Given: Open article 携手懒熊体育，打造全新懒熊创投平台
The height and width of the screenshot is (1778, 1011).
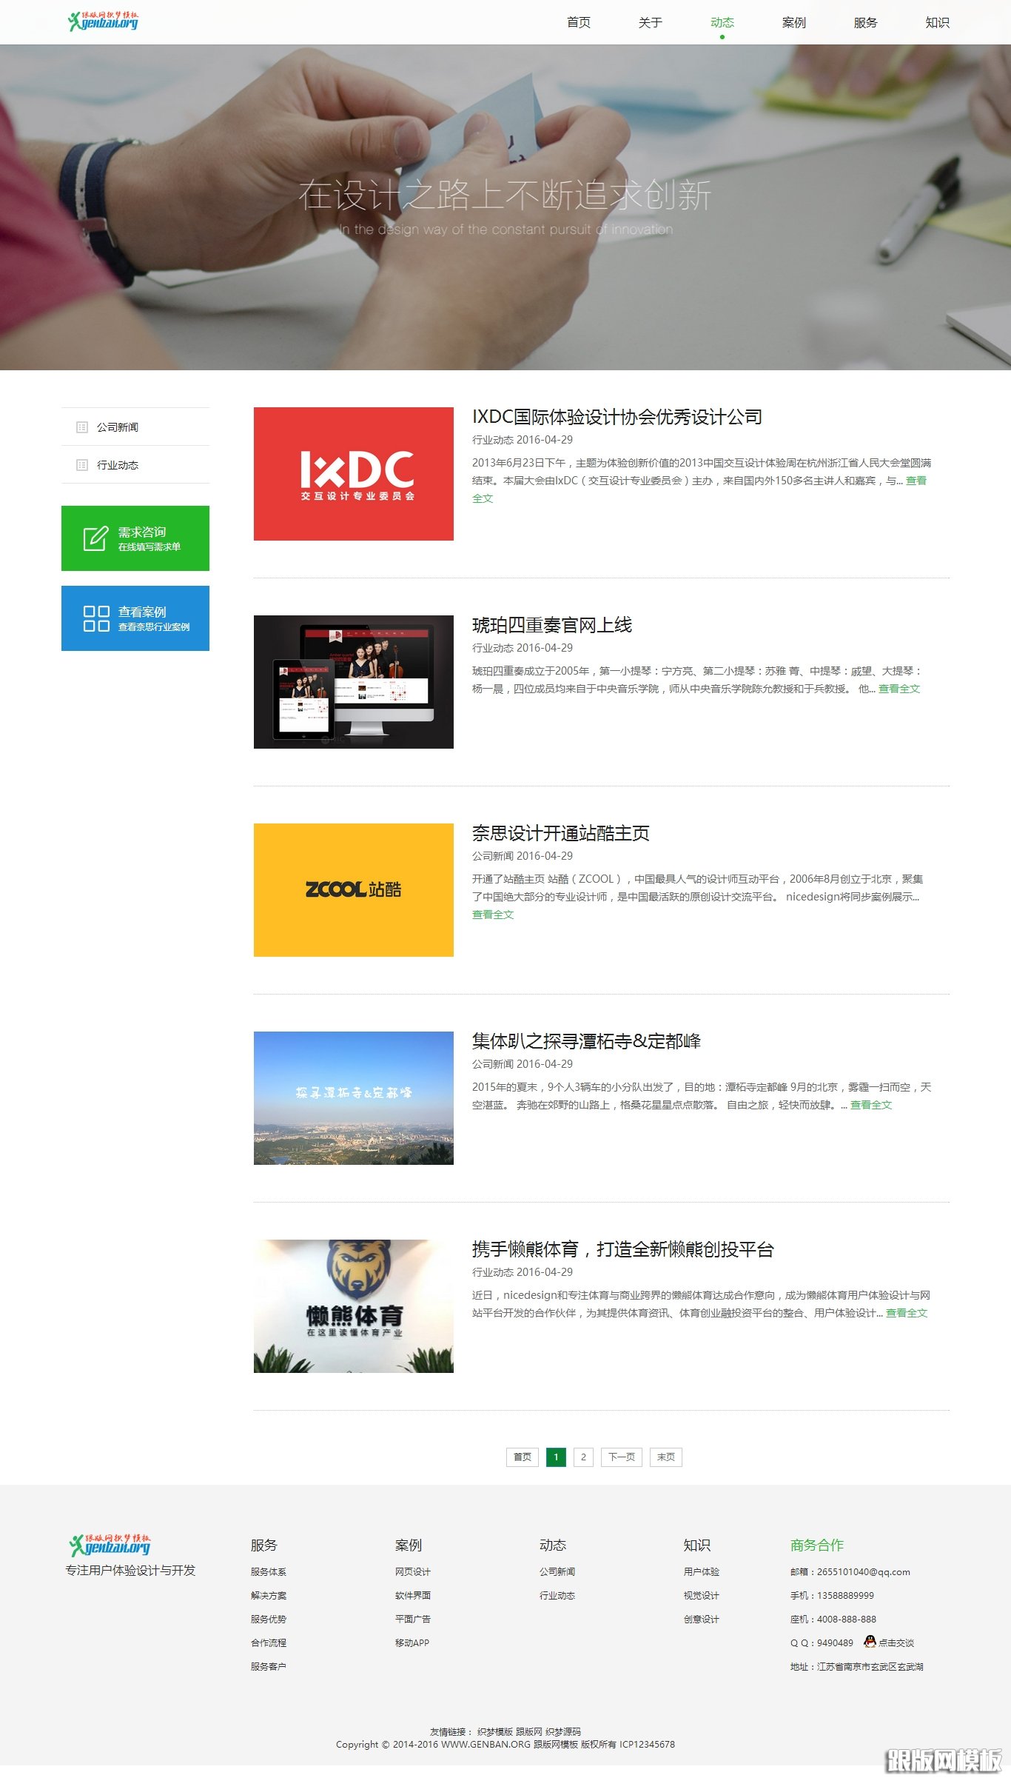Looking at the screenshot, I should pyautogui.click(x=623, y=1249).
